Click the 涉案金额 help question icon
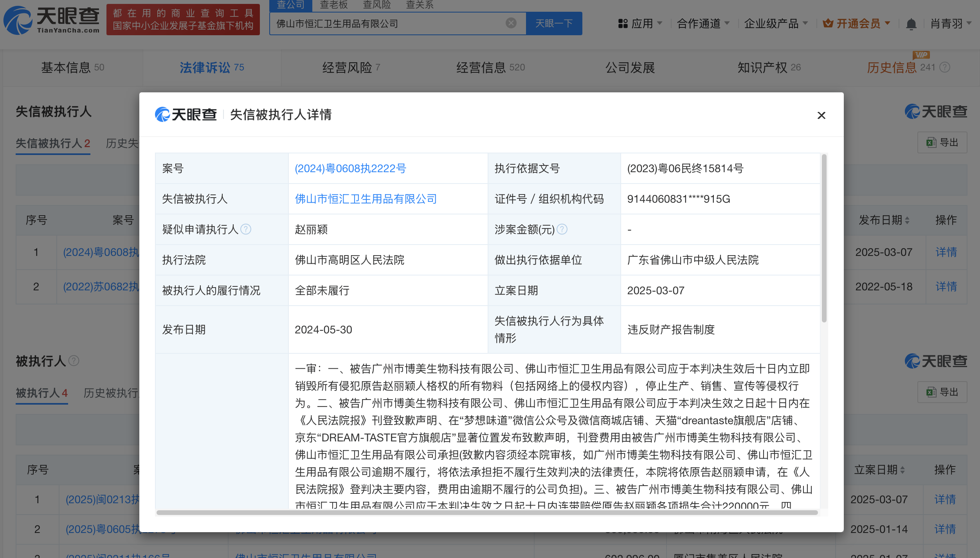The width and height of the screenshot is (980, 558). pyautogui.click(x=562, y=229)
